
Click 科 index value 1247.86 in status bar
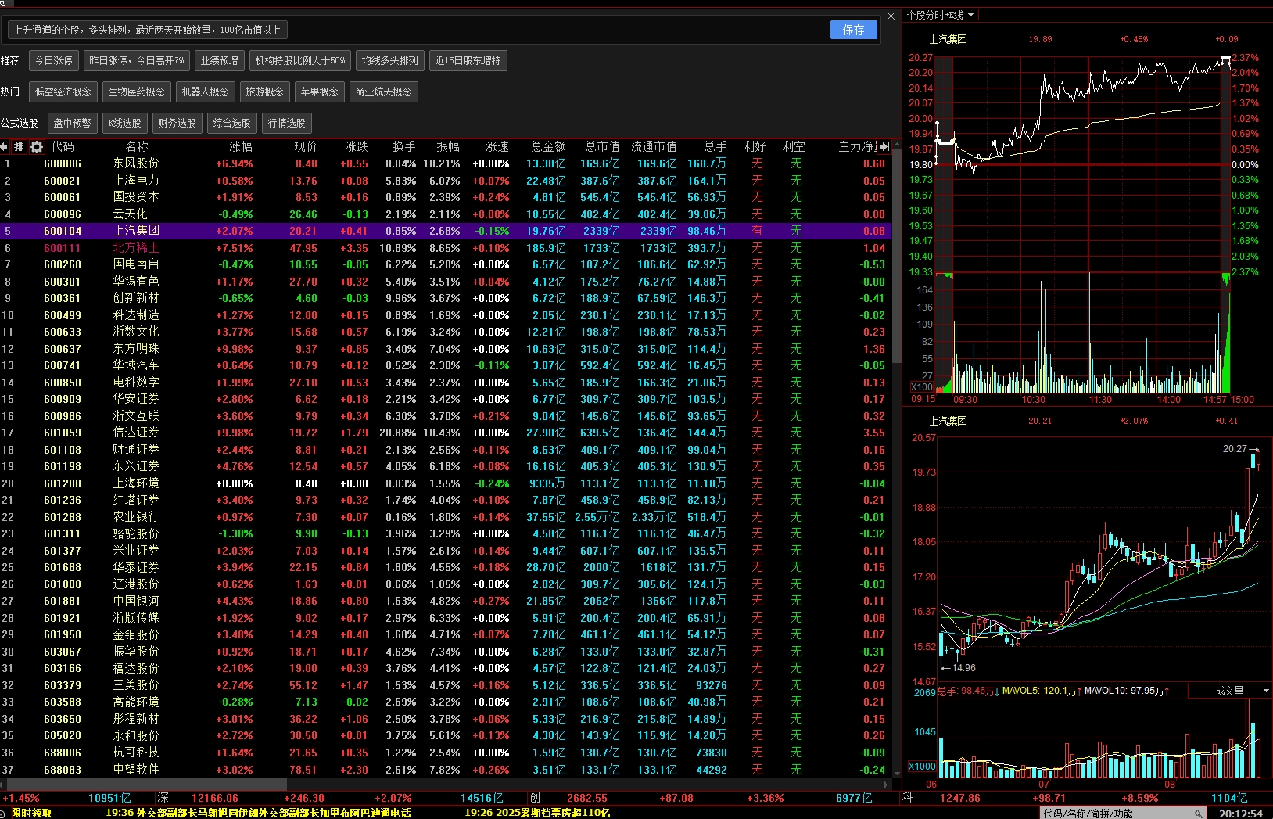coord(960,798)
